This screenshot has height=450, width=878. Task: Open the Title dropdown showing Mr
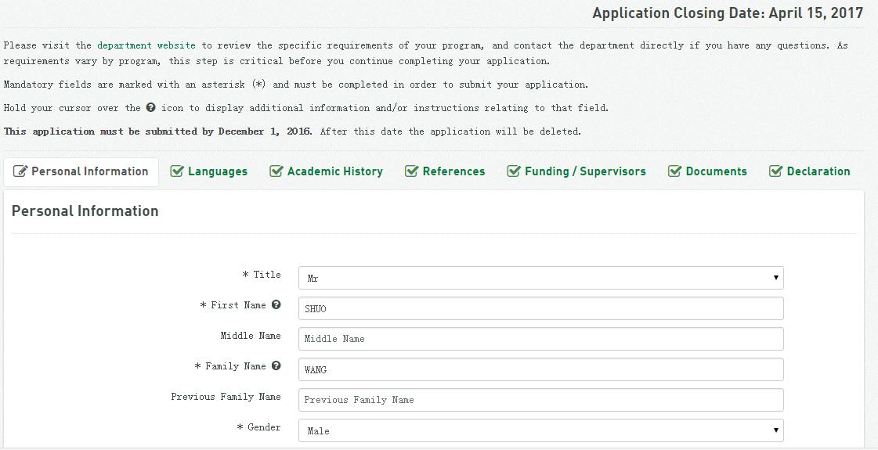pyautogui.click(x=541, y=278)
